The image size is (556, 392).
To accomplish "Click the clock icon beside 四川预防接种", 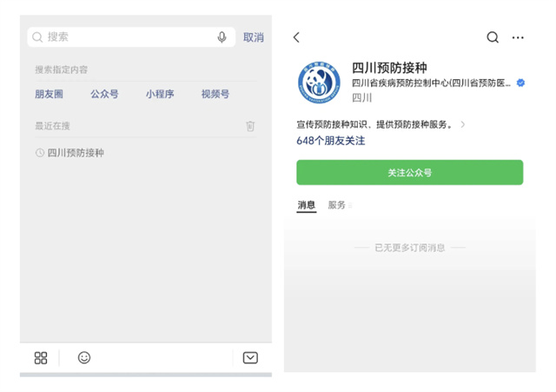I will coord(40,153).
